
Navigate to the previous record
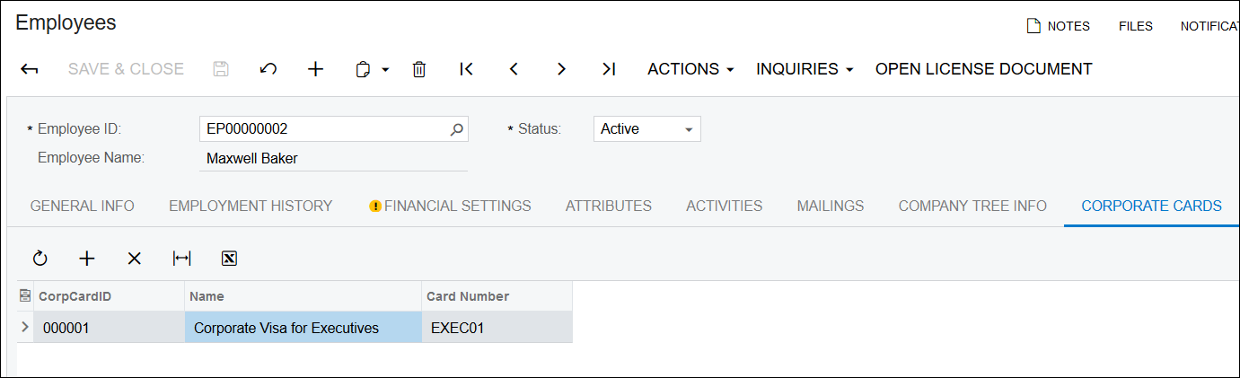tap(514, 69)
